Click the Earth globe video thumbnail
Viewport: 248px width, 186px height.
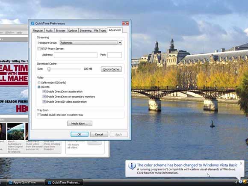(x=16, y=132)
